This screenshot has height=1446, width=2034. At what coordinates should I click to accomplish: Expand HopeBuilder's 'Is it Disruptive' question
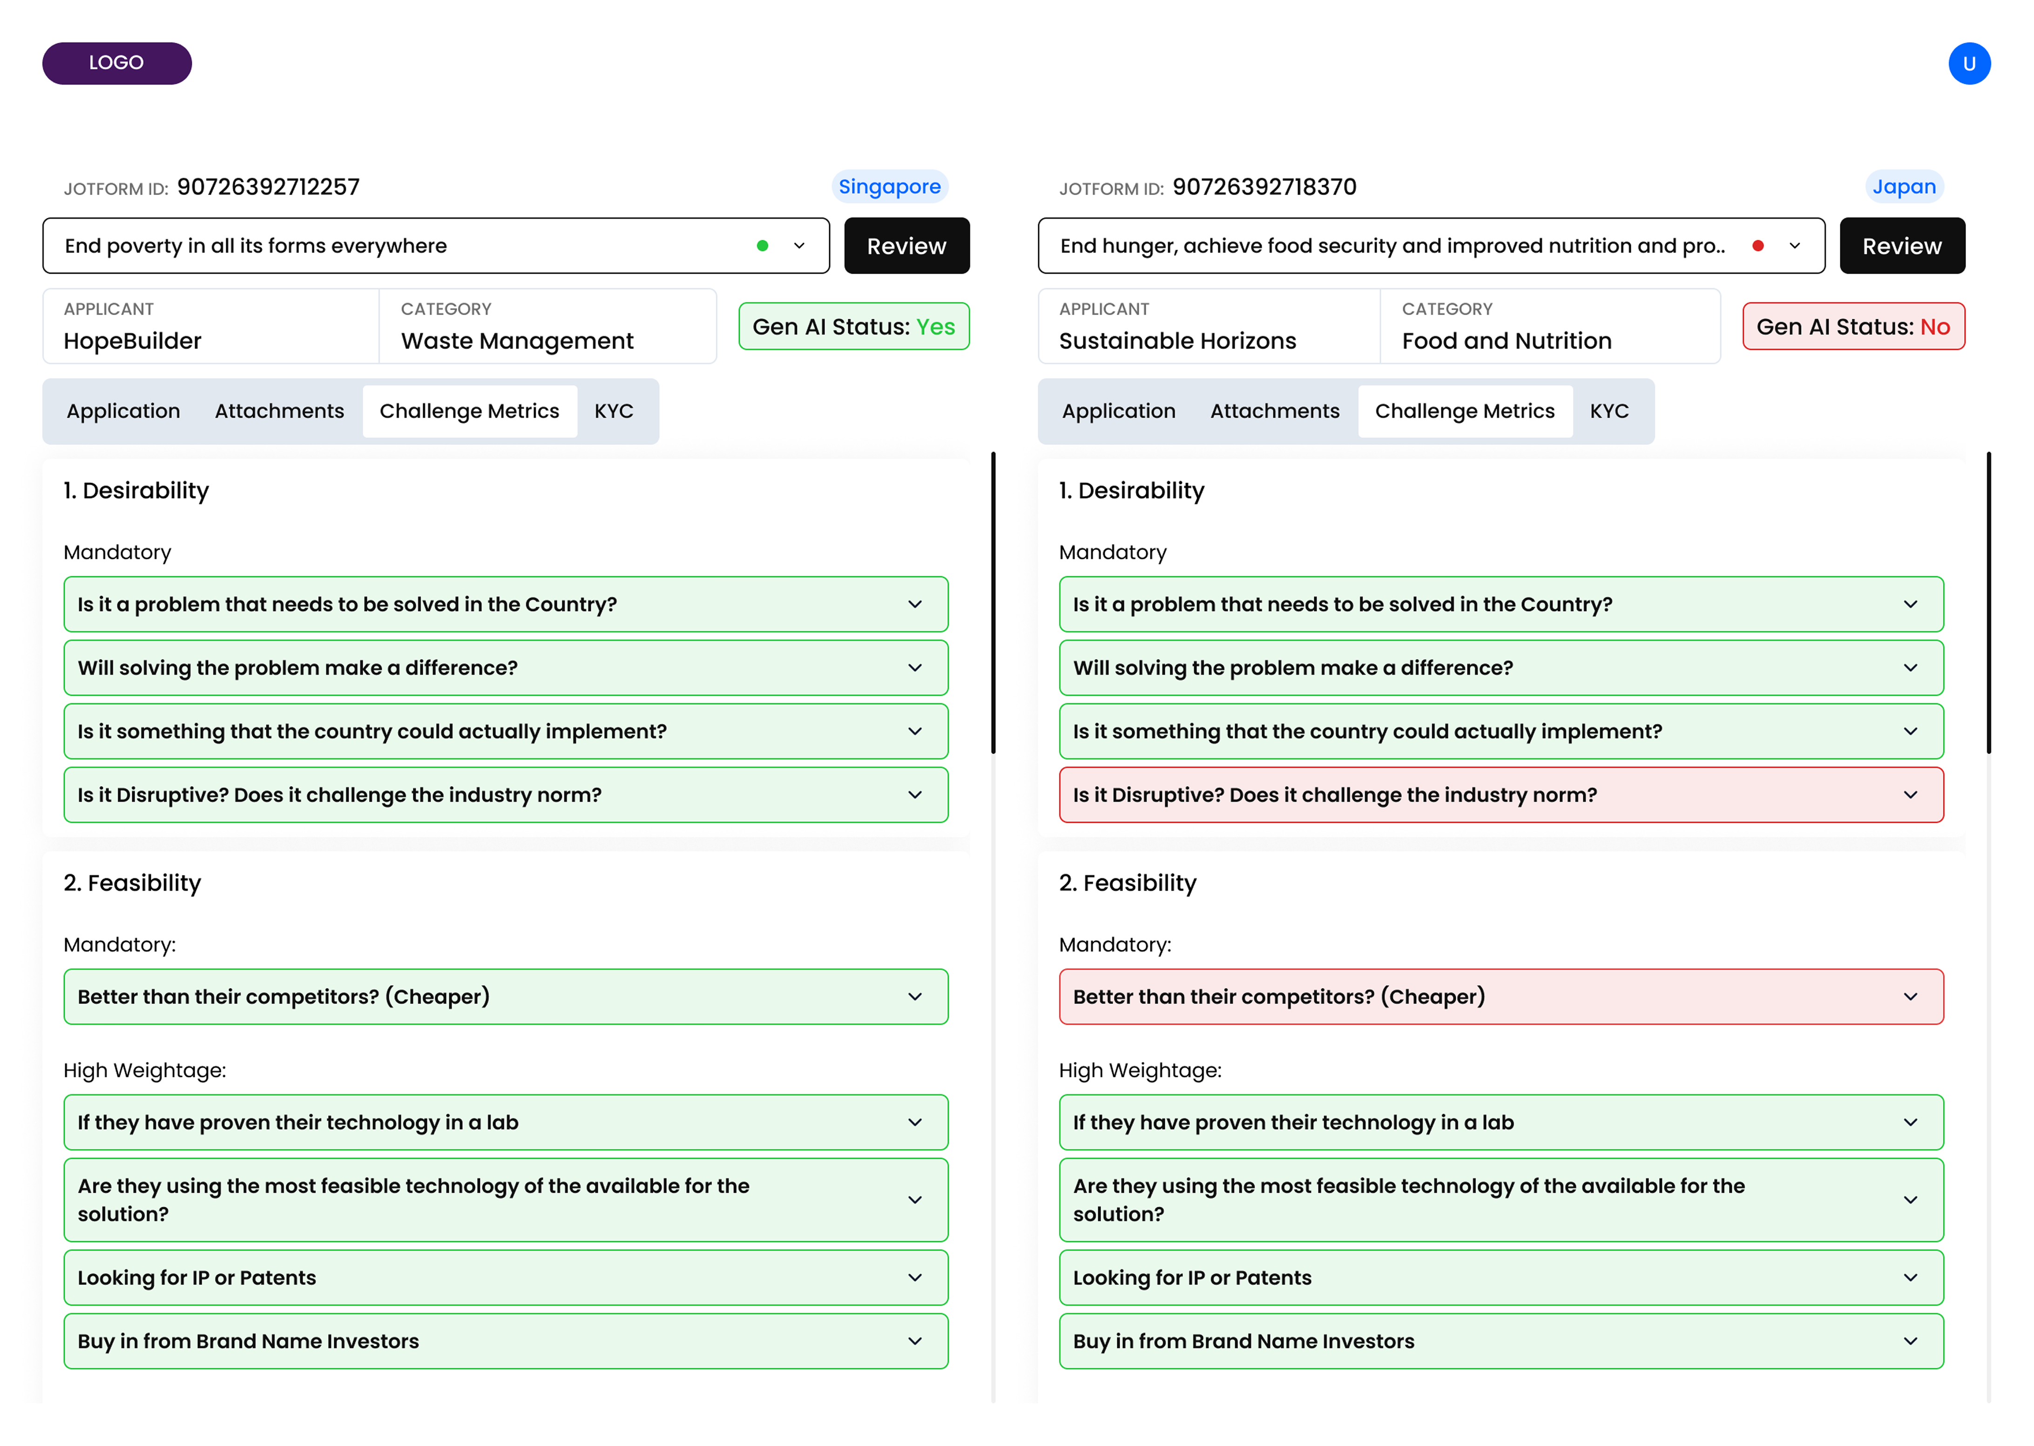[x=506, y=795]
